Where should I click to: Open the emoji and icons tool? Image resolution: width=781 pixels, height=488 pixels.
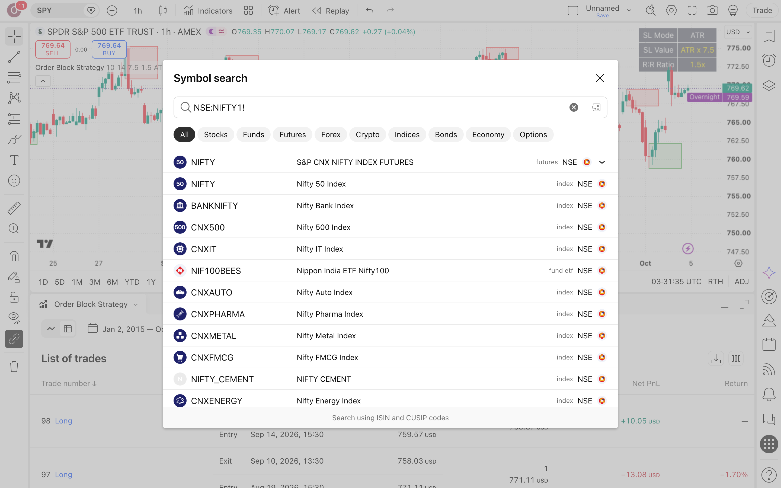click(x=14, y=181)
